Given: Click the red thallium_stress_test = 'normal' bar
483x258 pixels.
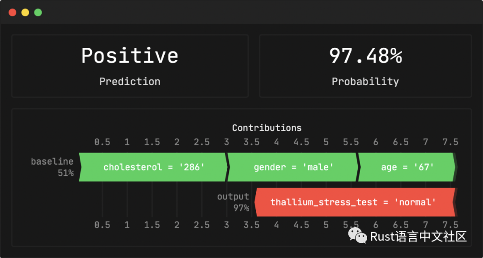Looking at the screenshot, I should 355,202.
